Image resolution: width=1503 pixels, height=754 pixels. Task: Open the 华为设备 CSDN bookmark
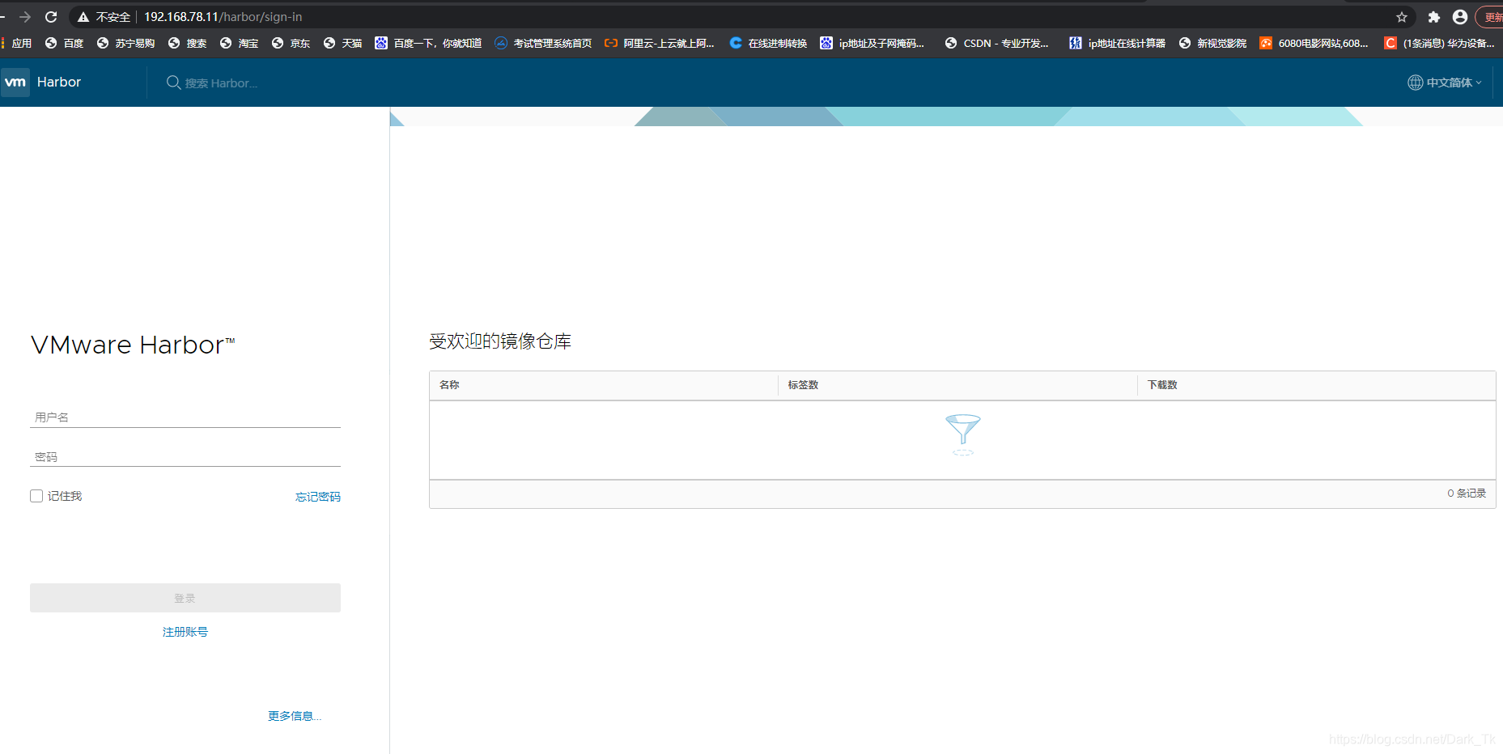(x=1440, y=44)
